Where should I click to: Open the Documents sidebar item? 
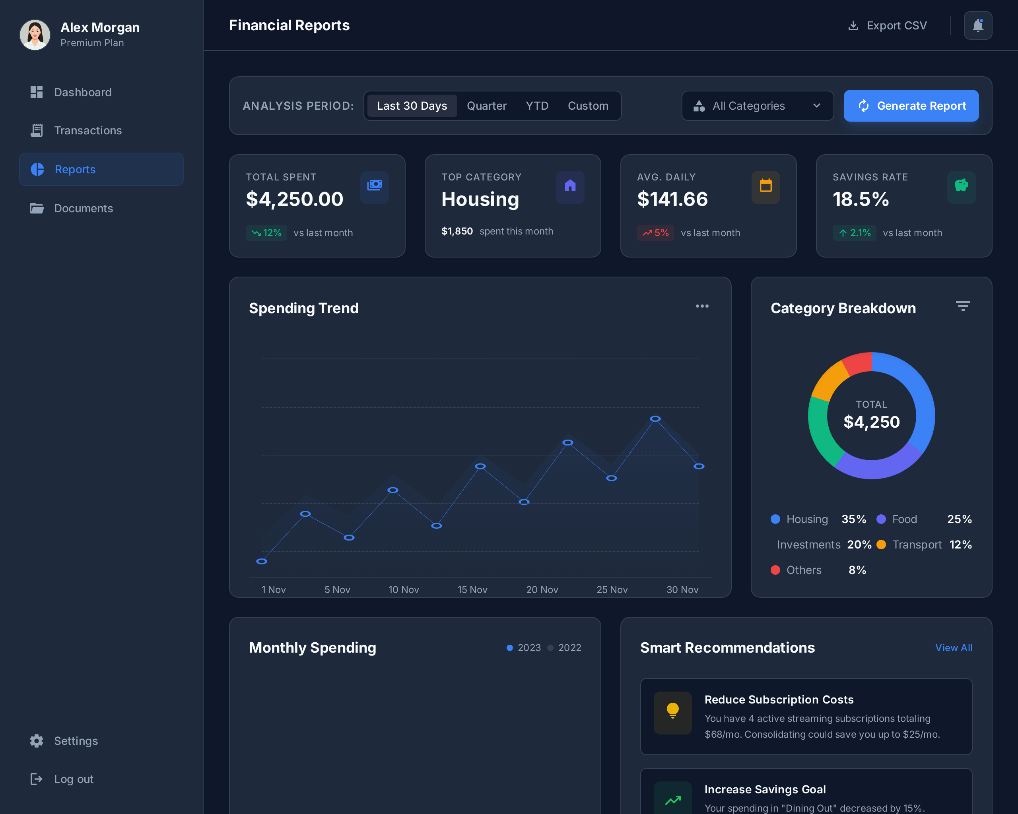tap(83, 208)
